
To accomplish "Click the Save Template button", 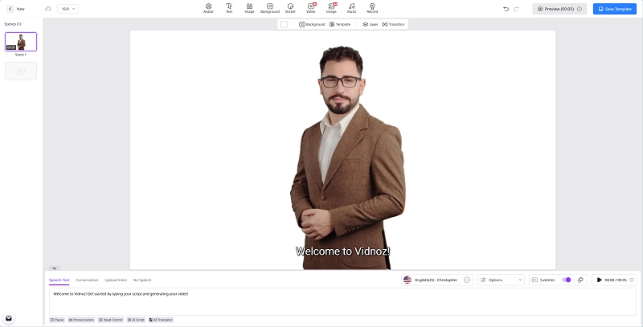I will [x=614, y=9].
